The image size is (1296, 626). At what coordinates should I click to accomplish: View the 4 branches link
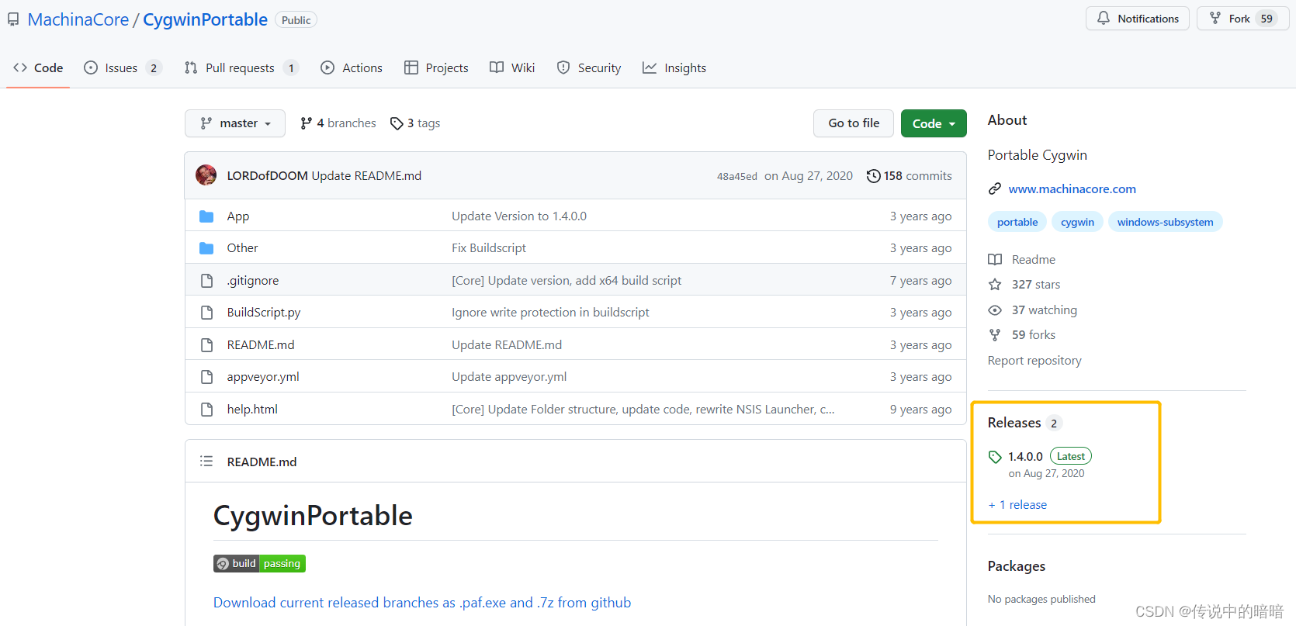click(x=338, y=123)
